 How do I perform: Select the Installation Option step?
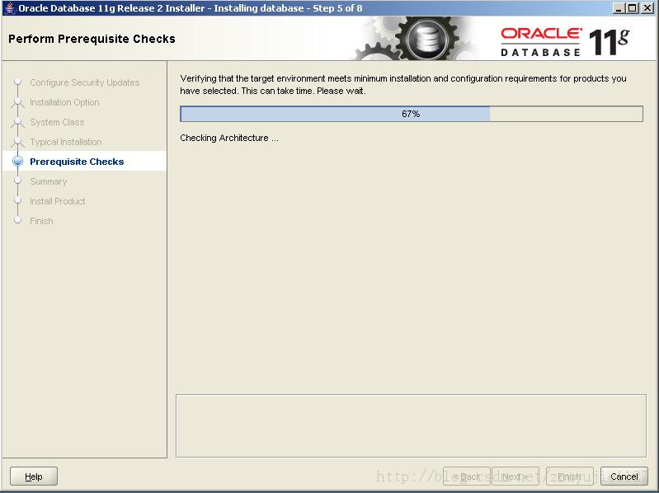(x=64, y=102)
